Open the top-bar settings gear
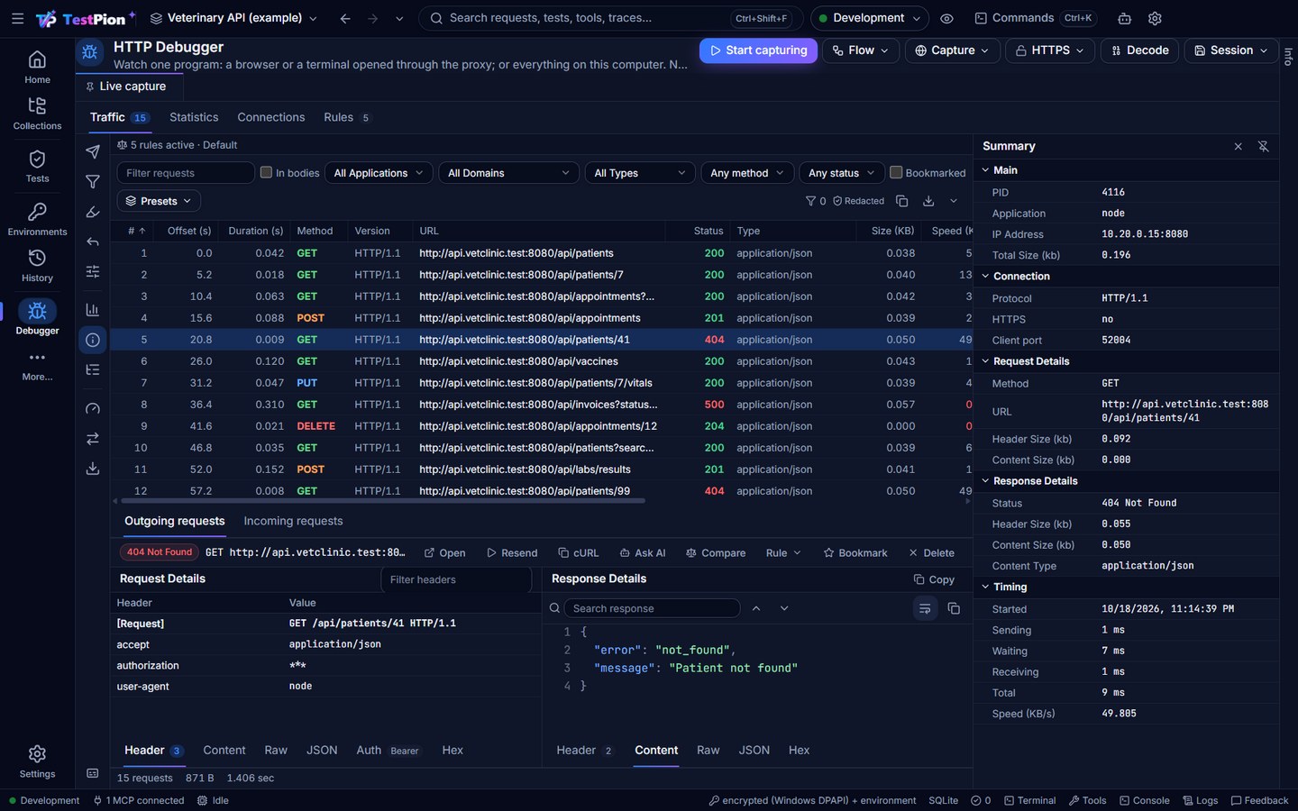 pos(1155,18)
